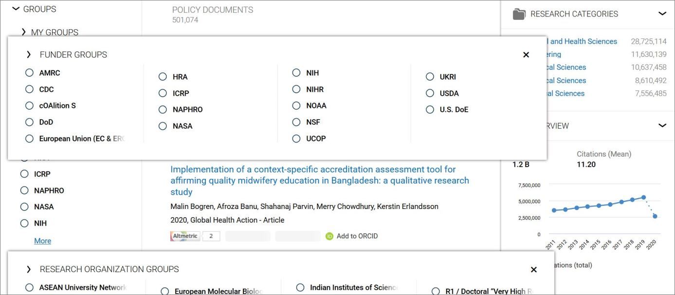
Task: Collapse the GROUPS section in sidebar
Action: [x=16, y=9]
